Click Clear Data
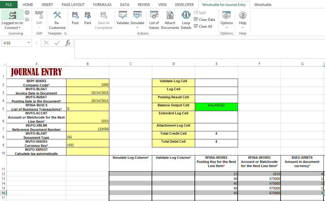Image resolution: width=325 pixels, height=201 pixels. point(204,19)
